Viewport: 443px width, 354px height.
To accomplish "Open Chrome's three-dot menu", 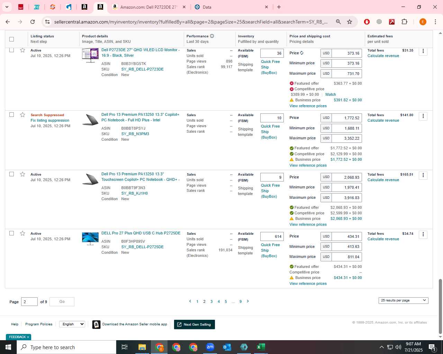I will [435, 22].
